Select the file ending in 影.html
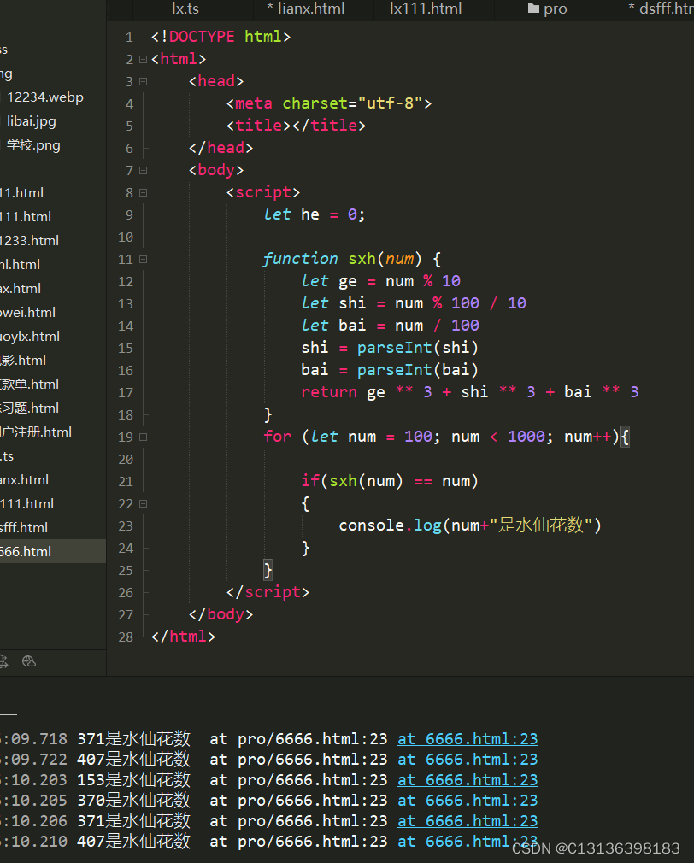694x863 pixels. point(23,360)
